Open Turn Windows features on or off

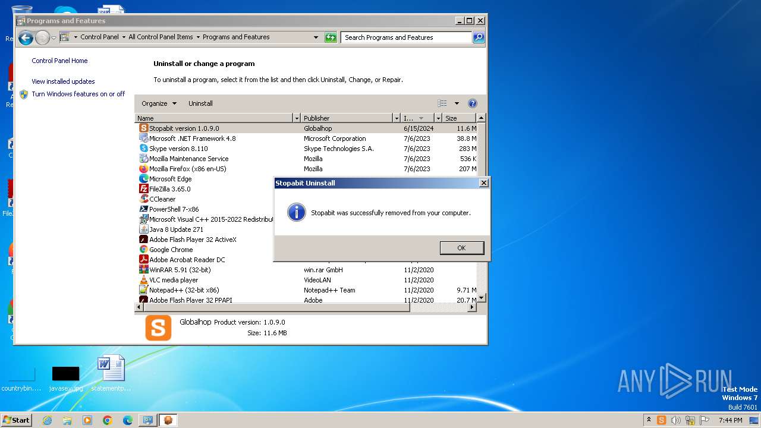78,94
